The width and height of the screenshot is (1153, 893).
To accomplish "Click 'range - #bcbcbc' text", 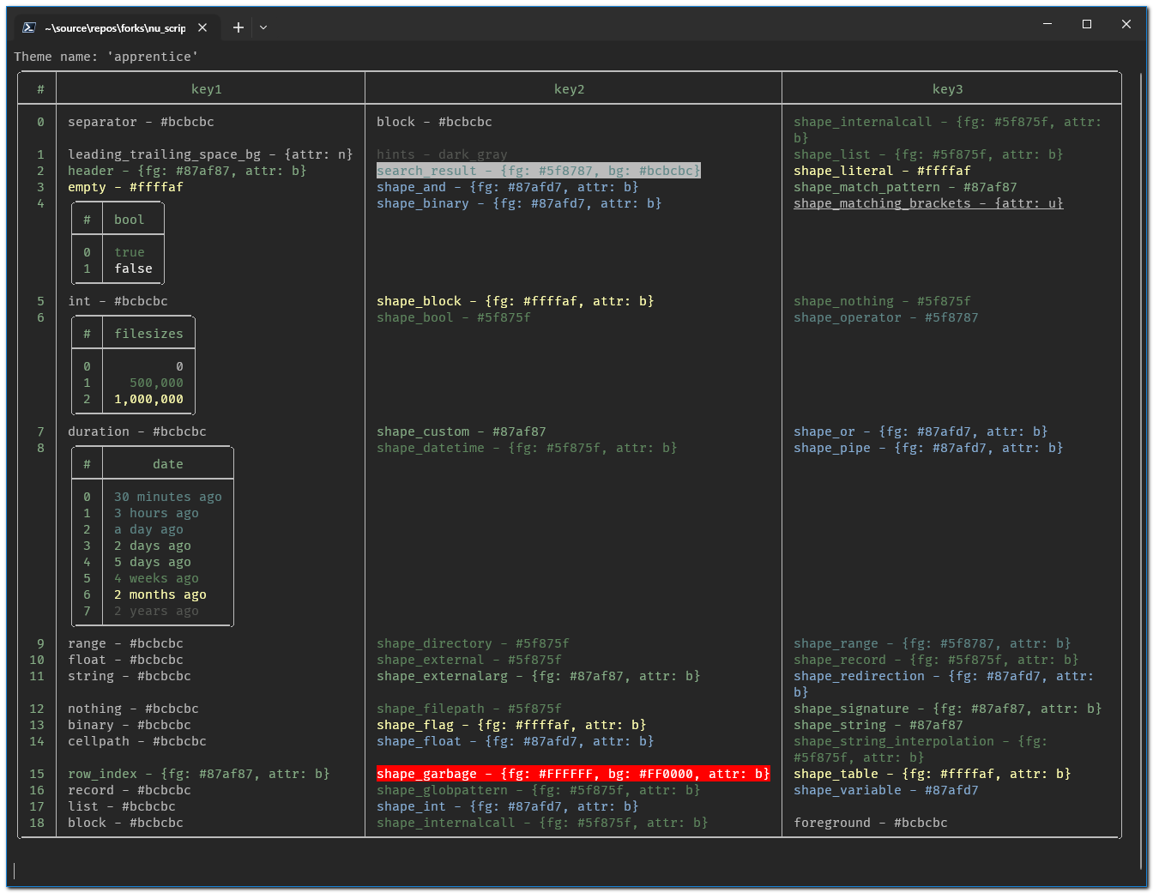I will 126,643.
